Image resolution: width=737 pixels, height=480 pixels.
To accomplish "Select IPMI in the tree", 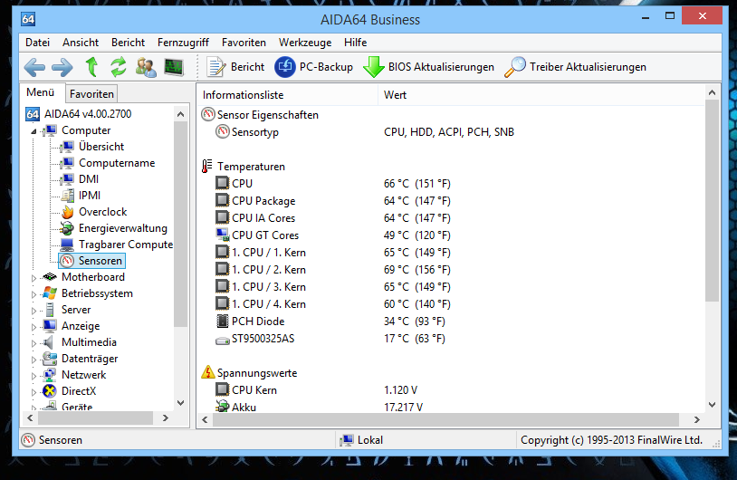I will 90,196.
